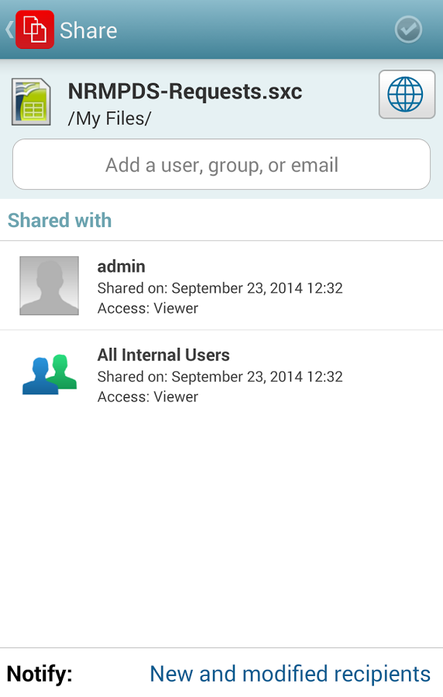Tap admin's gray avatar picture
The image size is (443, 697).
coord(49,285)
